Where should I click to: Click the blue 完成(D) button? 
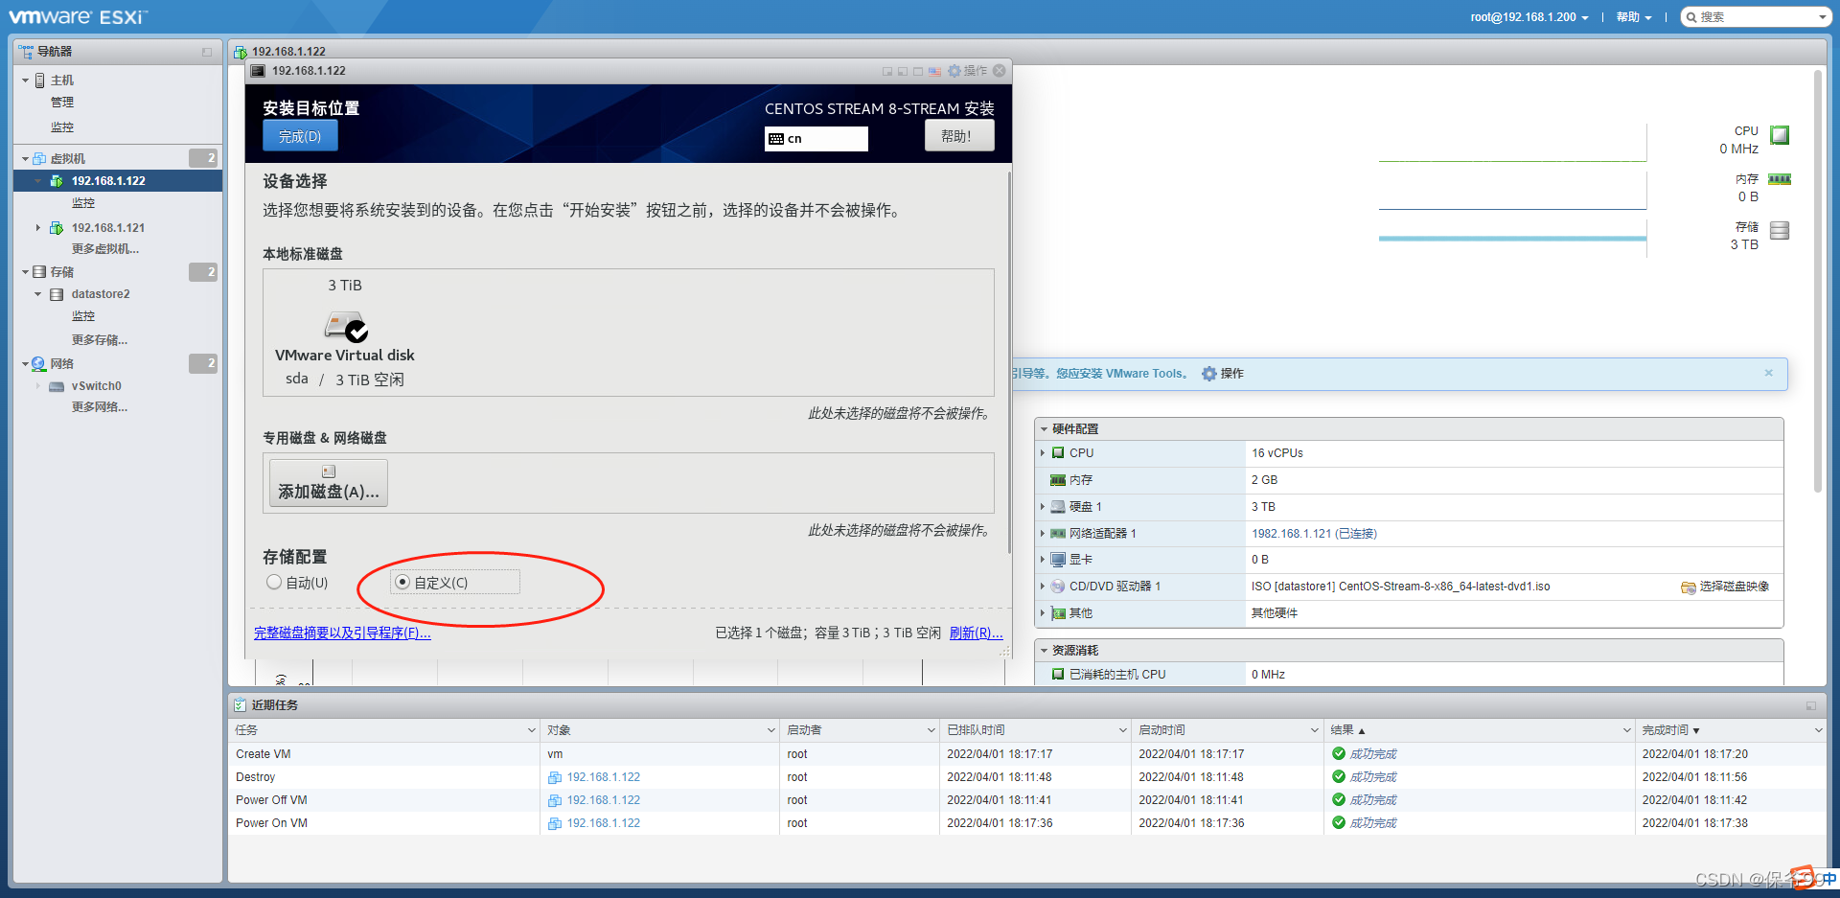click(x=300, y=136)
